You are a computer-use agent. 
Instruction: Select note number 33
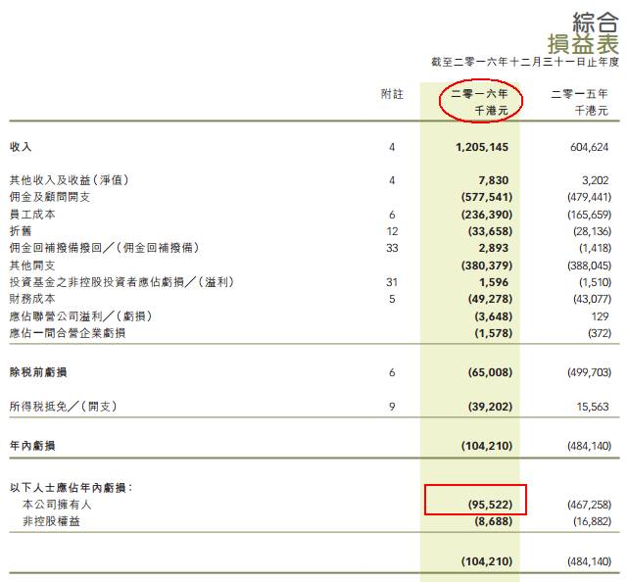392,248
